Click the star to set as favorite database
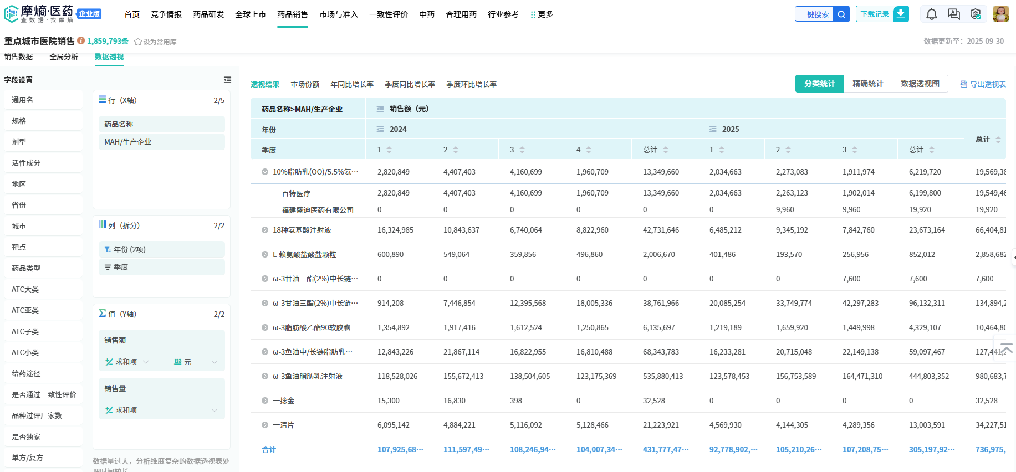Image resolution: width=1016 pixels, height=472 pixels. (138, 42)
